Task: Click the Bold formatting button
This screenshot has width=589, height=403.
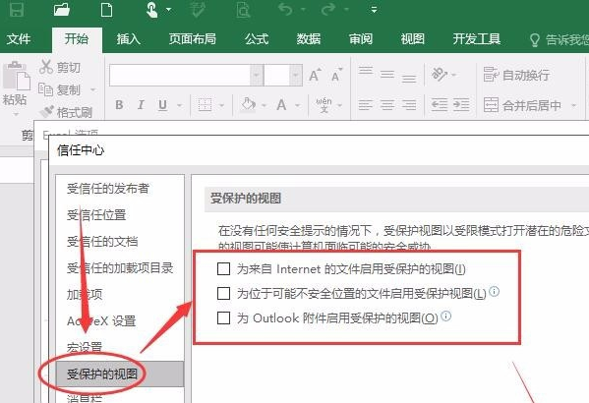Action: point(119,105)
